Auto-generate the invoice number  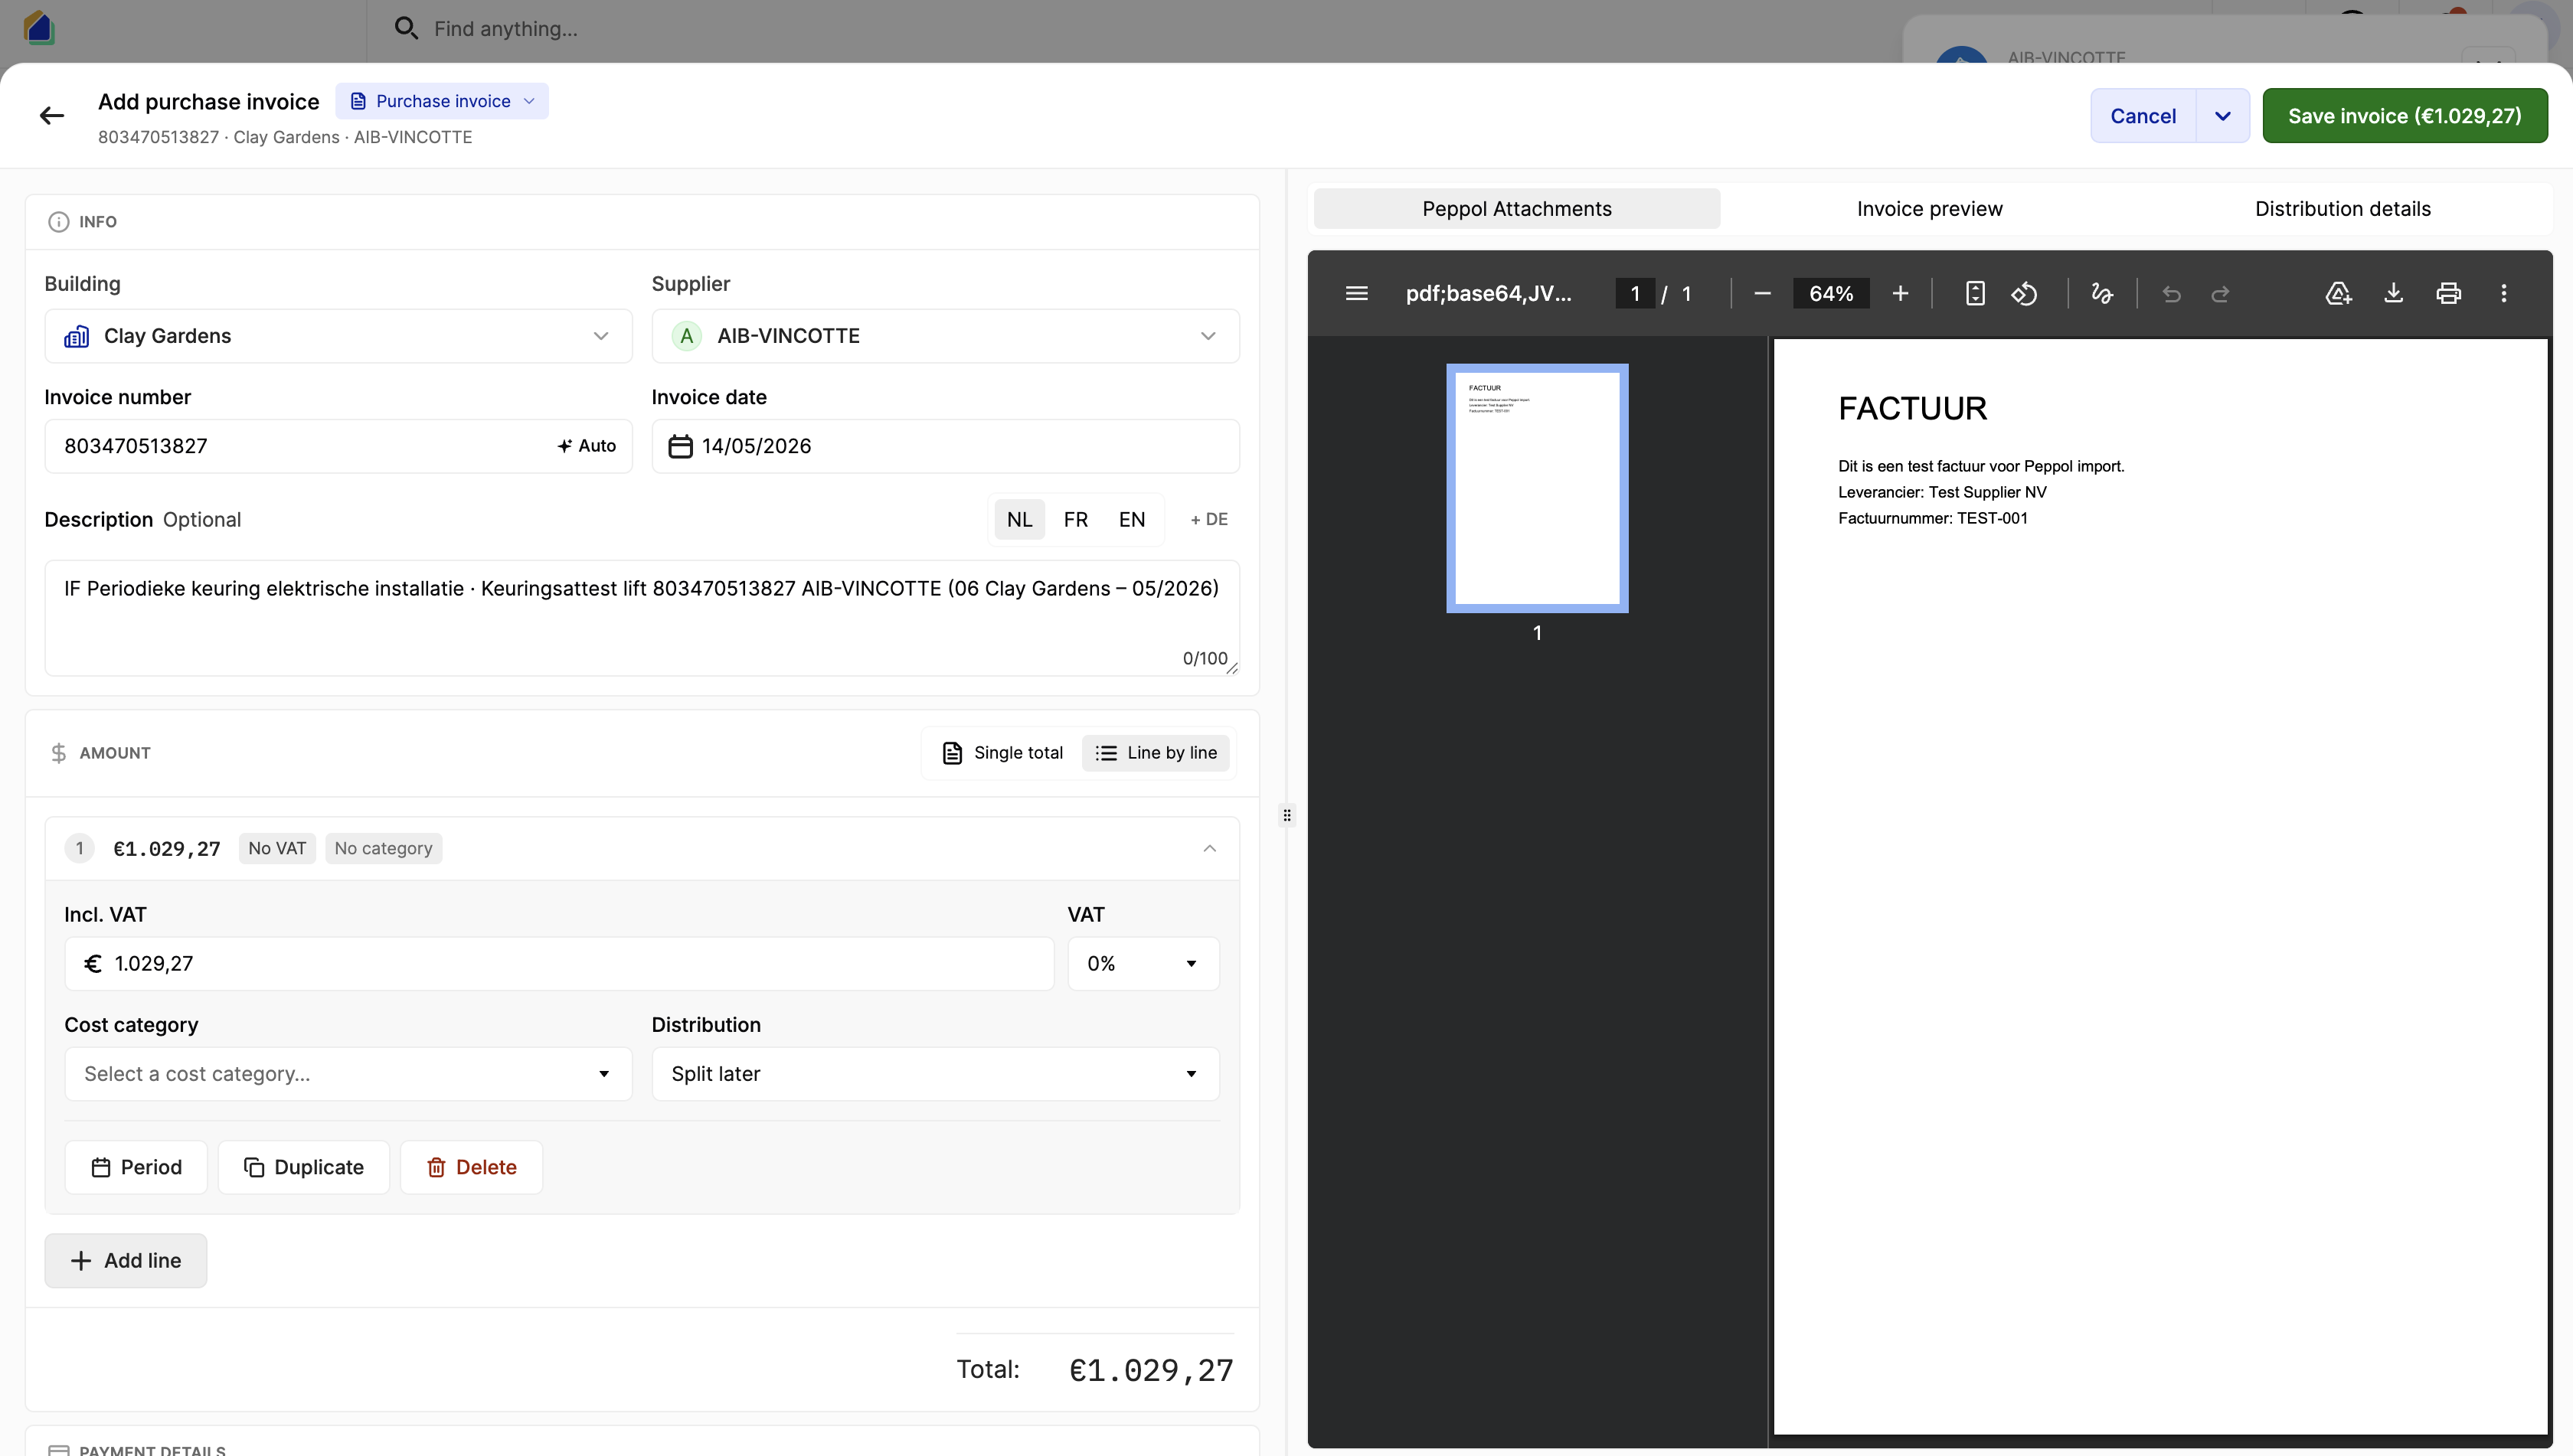[x=587, y=446]
